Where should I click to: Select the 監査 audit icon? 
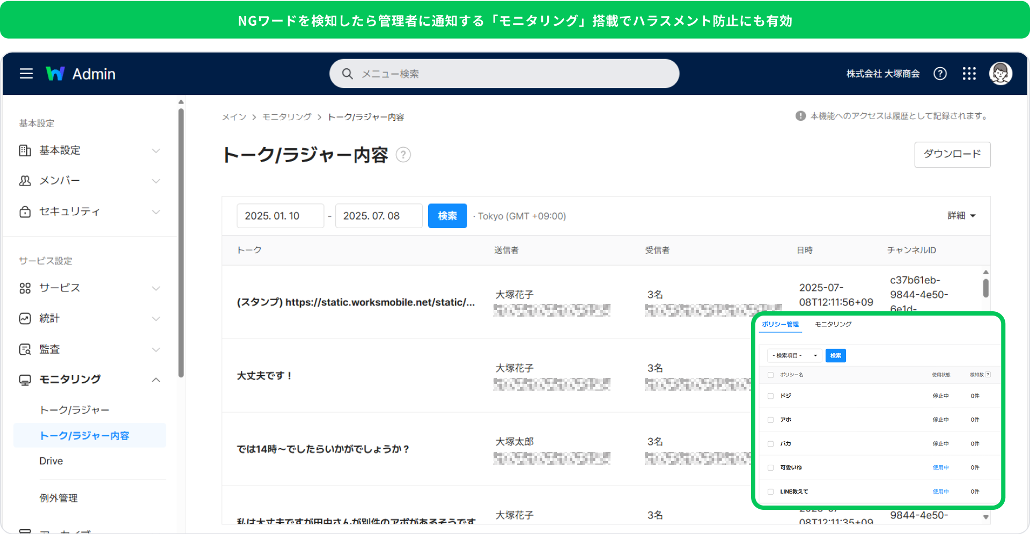pos(25,349)
